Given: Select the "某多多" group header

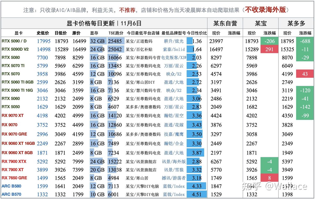Looking at the screenshot, I should [296, 23].
